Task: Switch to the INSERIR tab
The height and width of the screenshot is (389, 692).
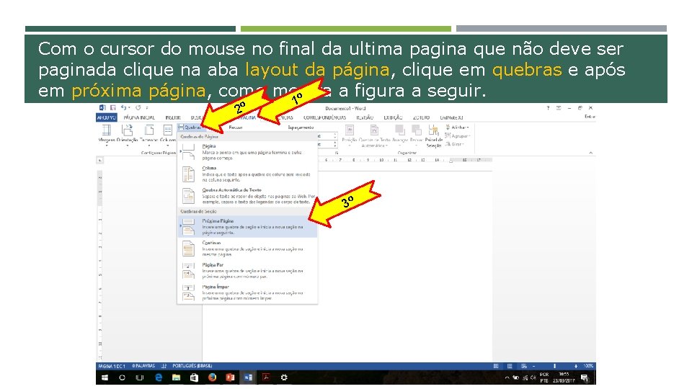Action: [x=173, y=117]
